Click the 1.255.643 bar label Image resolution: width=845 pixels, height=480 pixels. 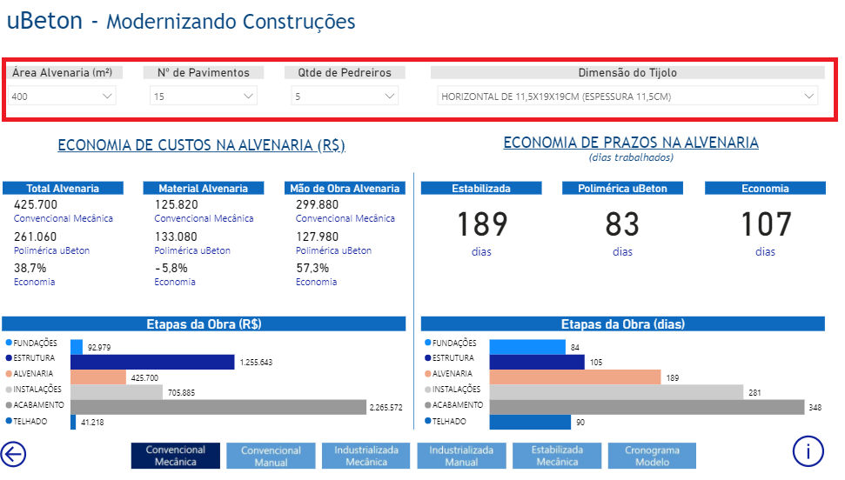pos(256,363)
